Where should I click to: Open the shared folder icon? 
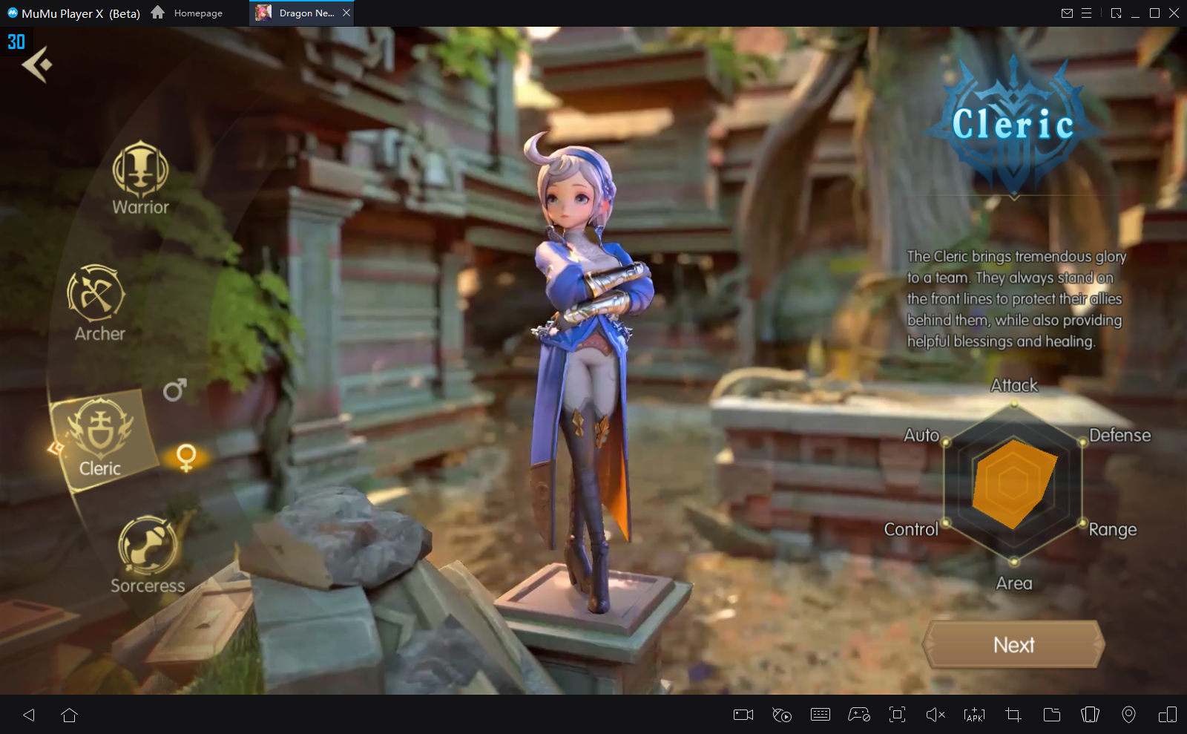1051,715
